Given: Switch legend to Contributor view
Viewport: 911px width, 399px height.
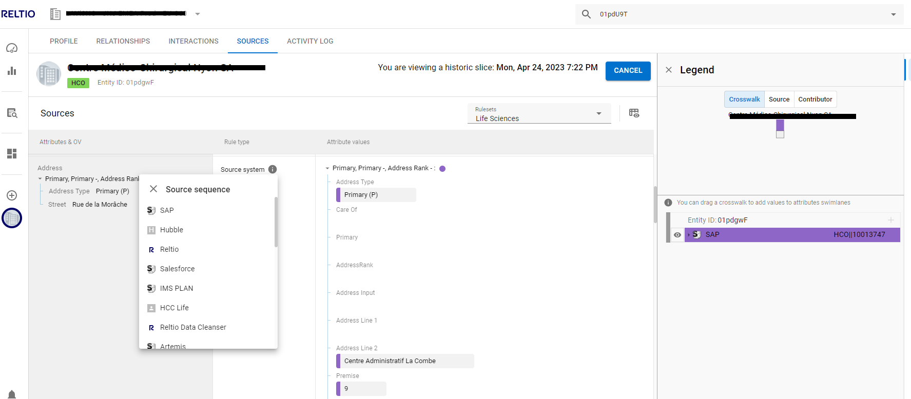Looking at the screenshot, I should tap(815, 99).
